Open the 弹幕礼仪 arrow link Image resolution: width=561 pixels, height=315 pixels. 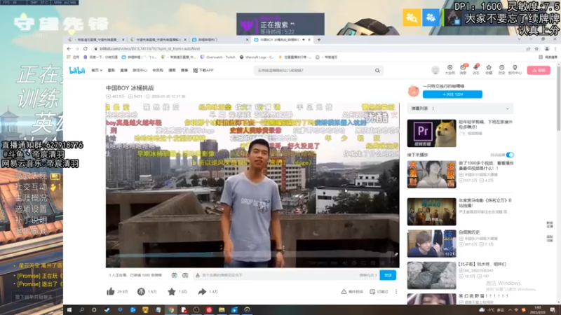(x=368, y=275)
